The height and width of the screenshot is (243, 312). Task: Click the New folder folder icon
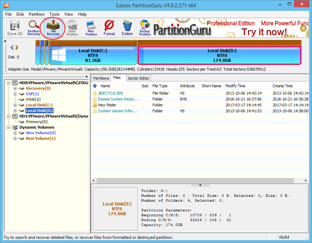pyautogui.click(x=95, y=105)
